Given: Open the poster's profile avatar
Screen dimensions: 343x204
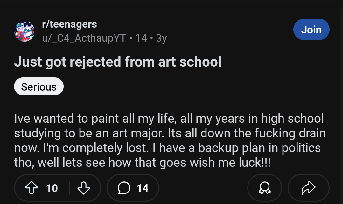Looking at the screenshot, I should (24, 32).
